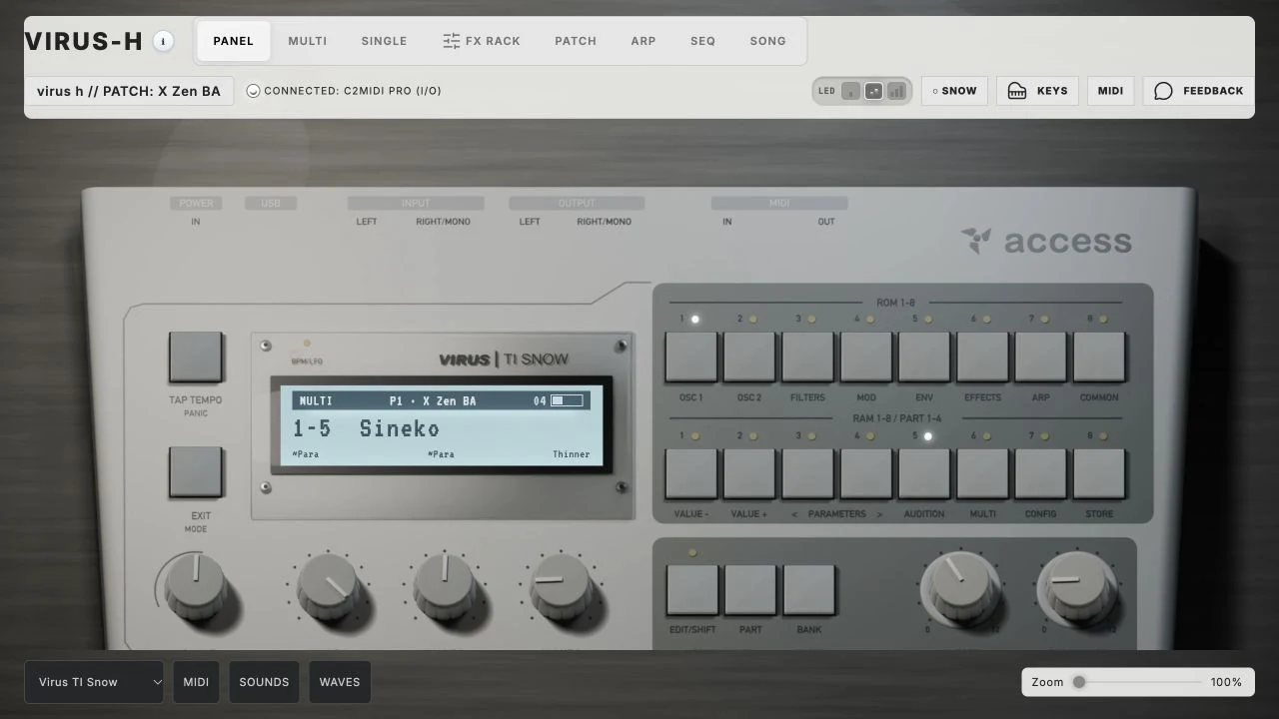Open the KEYS keyboard panel

1037,91
